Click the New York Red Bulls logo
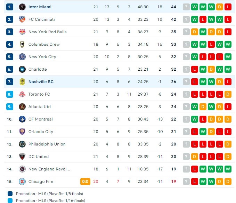 tap(22, 32)
